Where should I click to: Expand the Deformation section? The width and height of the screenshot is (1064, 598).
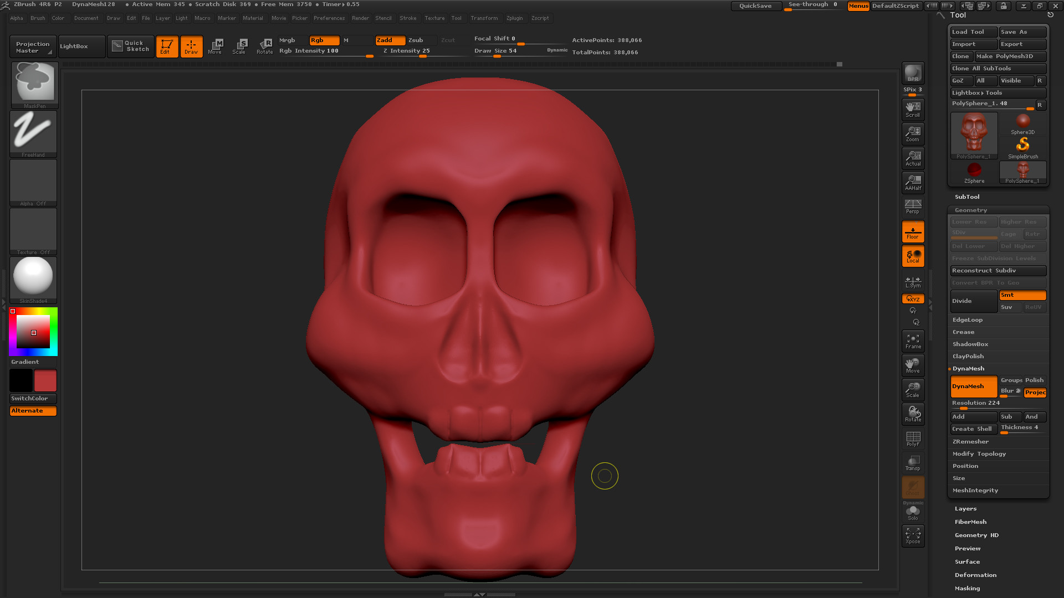point(975,575)
